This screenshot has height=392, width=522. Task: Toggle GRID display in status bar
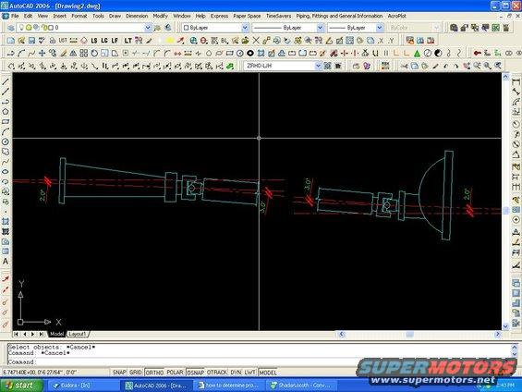(x=136, y=372)
